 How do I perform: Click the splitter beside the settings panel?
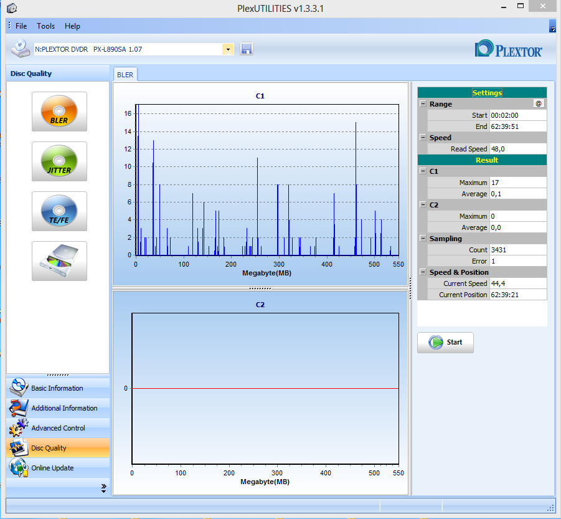(410, 288)
